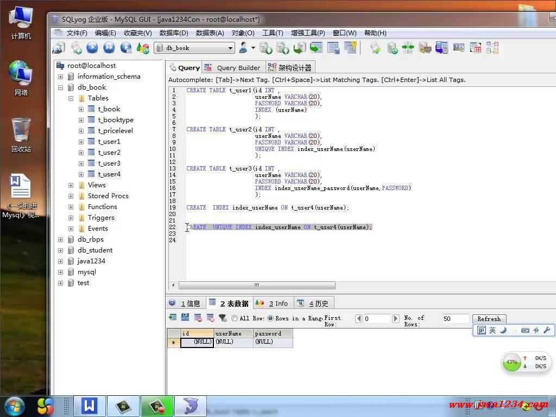This screenshot has height=417, width=556.
Task: Click the Refresh button
Action: (489, 319)
